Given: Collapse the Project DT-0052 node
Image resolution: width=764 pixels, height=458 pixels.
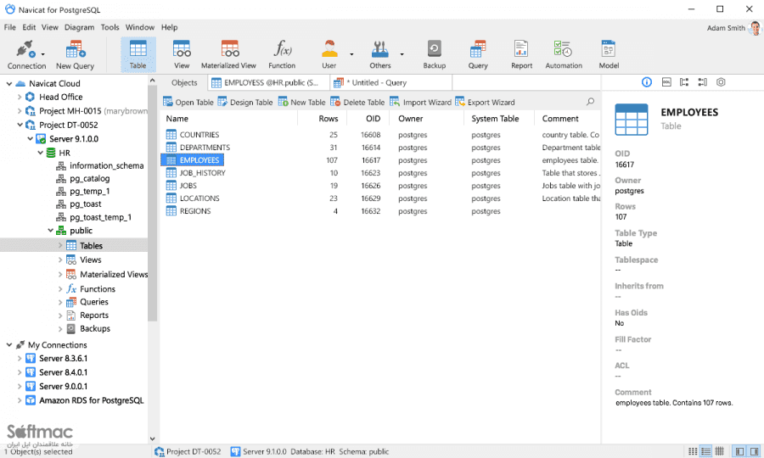Looking at the screenshot, I should (20, 125).
